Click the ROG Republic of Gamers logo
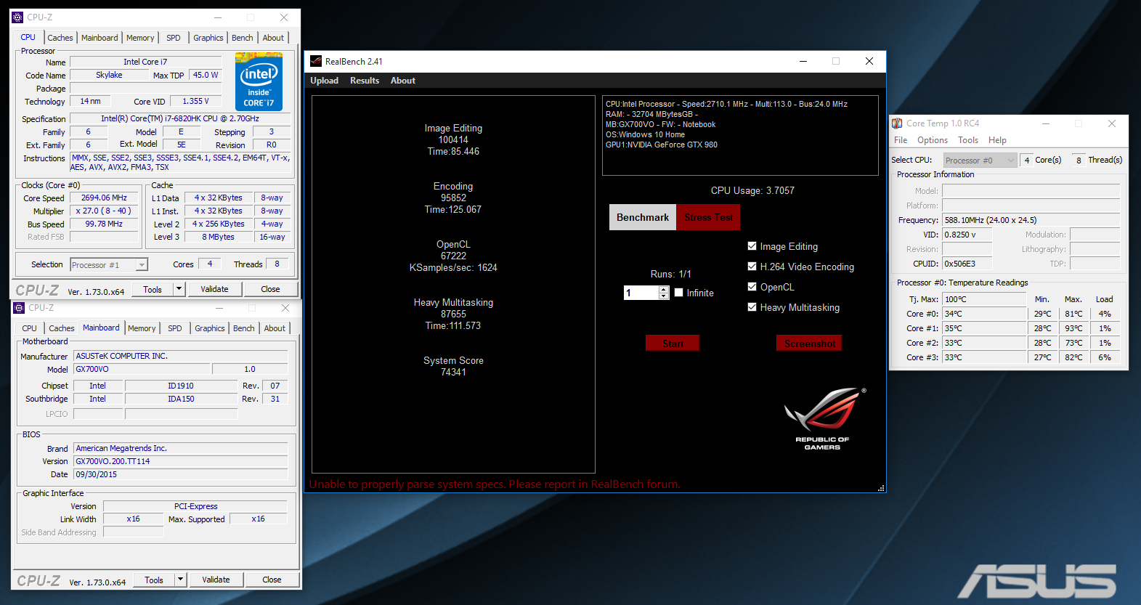 (824, 419)
